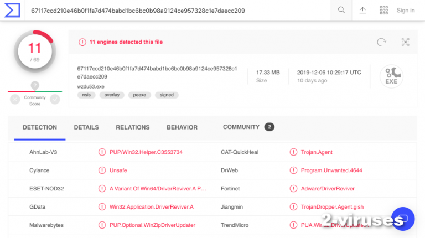Click the alert icon beside '11 engines detected'
The width and height of the screenshot is (425, 238).
coord(82,42)
